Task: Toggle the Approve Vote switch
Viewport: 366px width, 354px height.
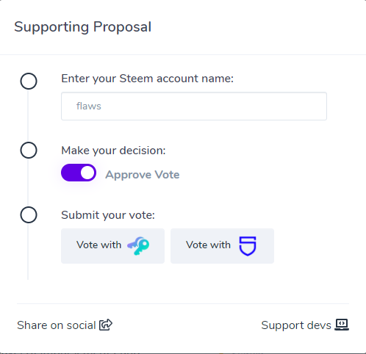Action: pyautogui.click(x=79, y=173)
